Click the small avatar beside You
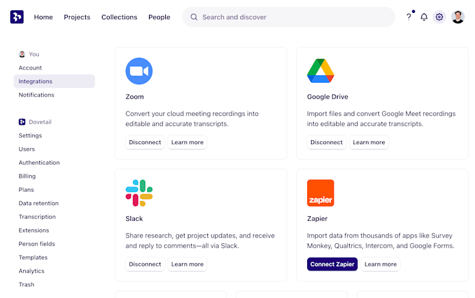Image resolution: width=475 pixels, height=298 pixels. pos(22,54)
